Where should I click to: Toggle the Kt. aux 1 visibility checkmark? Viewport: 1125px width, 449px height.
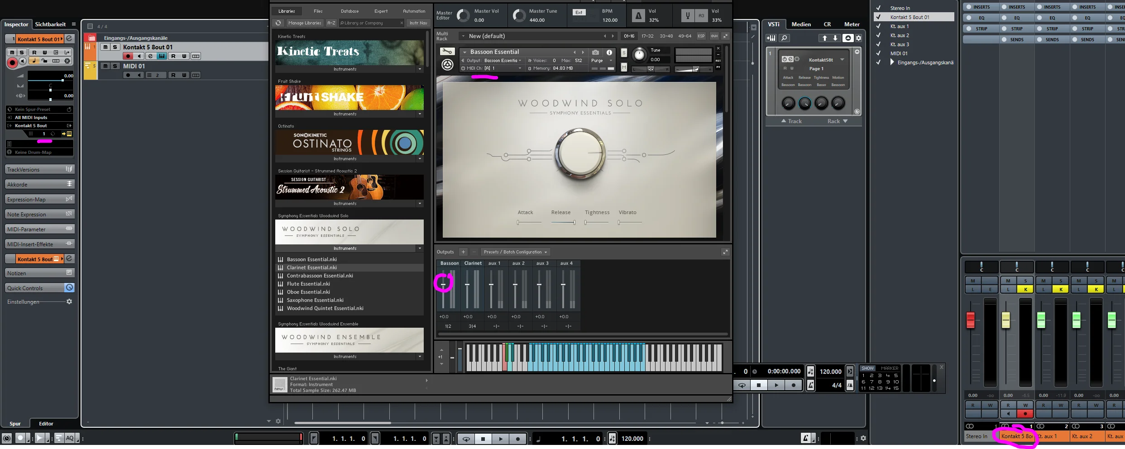(878, 26)
